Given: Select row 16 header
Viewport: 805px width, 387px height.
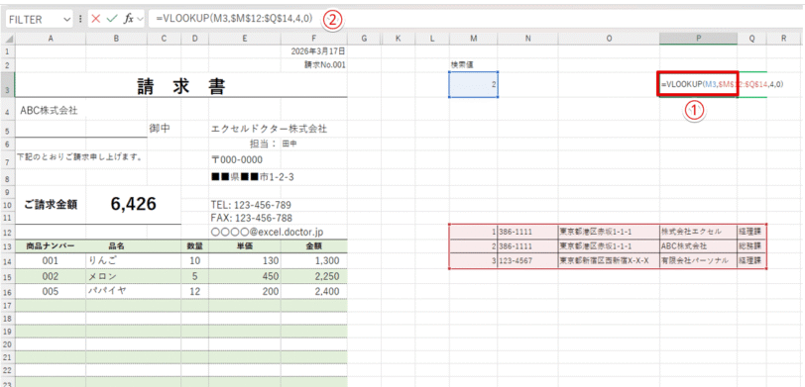Looking at the screenshot, I should [8, 291].
